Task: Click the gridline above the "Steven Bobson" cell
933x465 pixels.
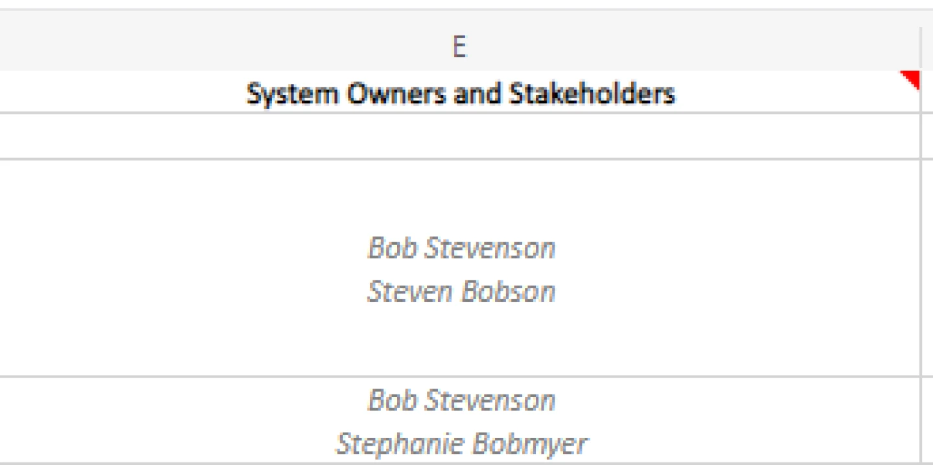Action: click(x=460, y=159)
